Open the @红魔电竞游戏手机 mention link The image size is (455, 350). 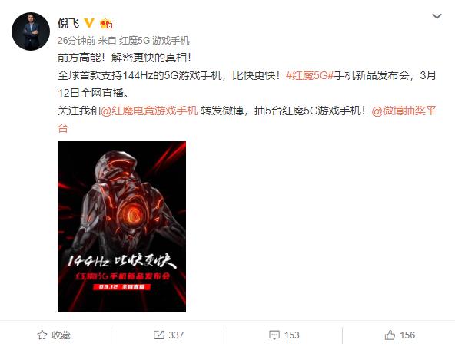[x=149, y=111]
